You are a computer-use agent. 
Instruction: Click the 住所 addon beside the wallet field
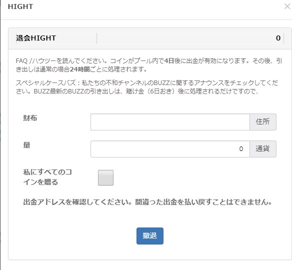click(263, 122)
